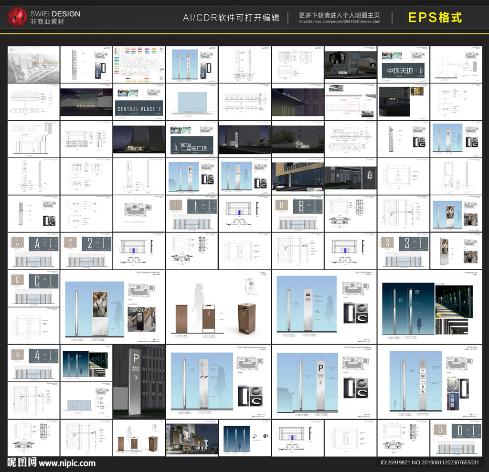Viewport: 489px width, 472px height.
Task: Open the bottom-row three light poles thumbnail
Action: point(245,438)
